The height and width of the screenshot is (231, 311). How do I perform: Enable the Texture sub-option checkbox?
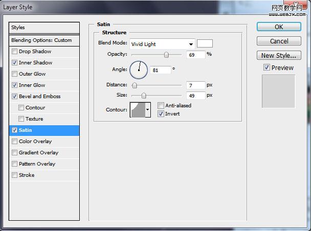click(21, 119)
